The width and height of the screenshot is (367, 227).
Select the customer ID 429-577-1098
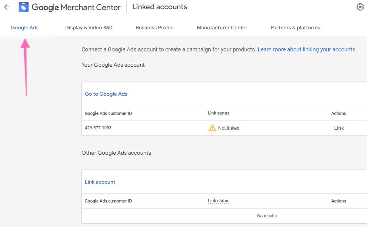(98, 128)
